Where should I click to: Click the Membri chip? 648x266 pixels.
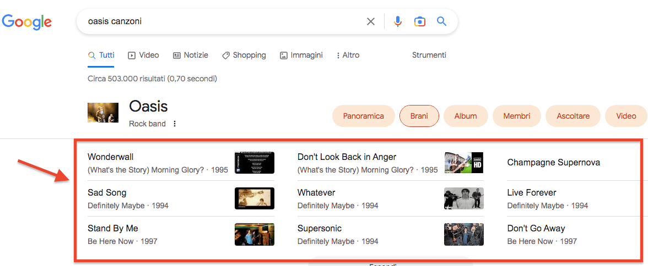(x=517, y=116)
